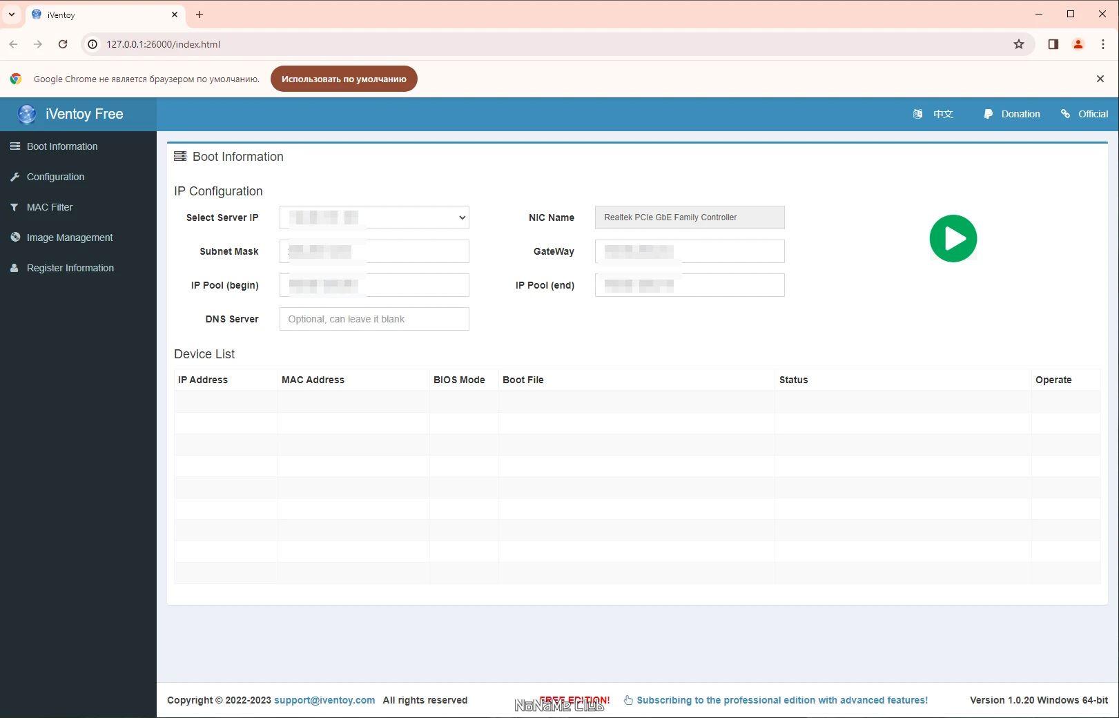Bookmark page with the star icon

[1019, 44]
